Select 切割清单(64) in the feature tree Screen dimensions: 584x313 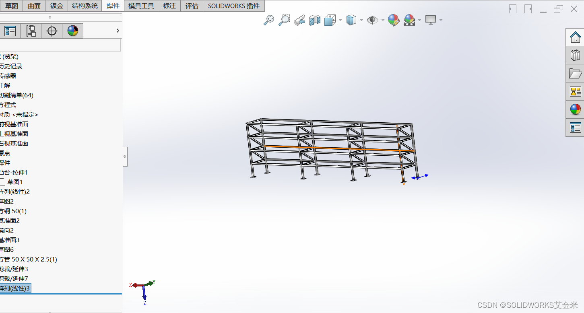[x=17, y=95]
